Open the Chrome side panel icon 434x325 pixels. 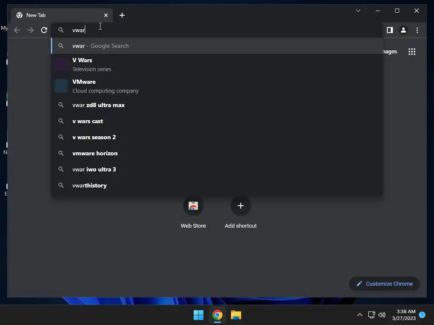(390, 30)
